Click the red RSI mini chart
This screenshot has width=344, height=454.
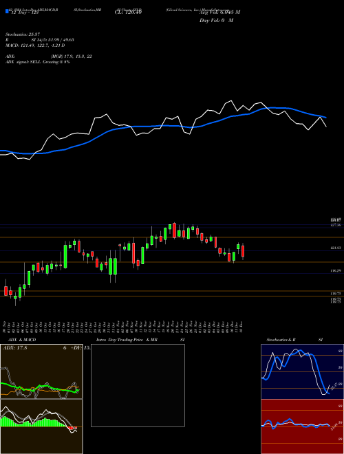(x=302, y=426)
